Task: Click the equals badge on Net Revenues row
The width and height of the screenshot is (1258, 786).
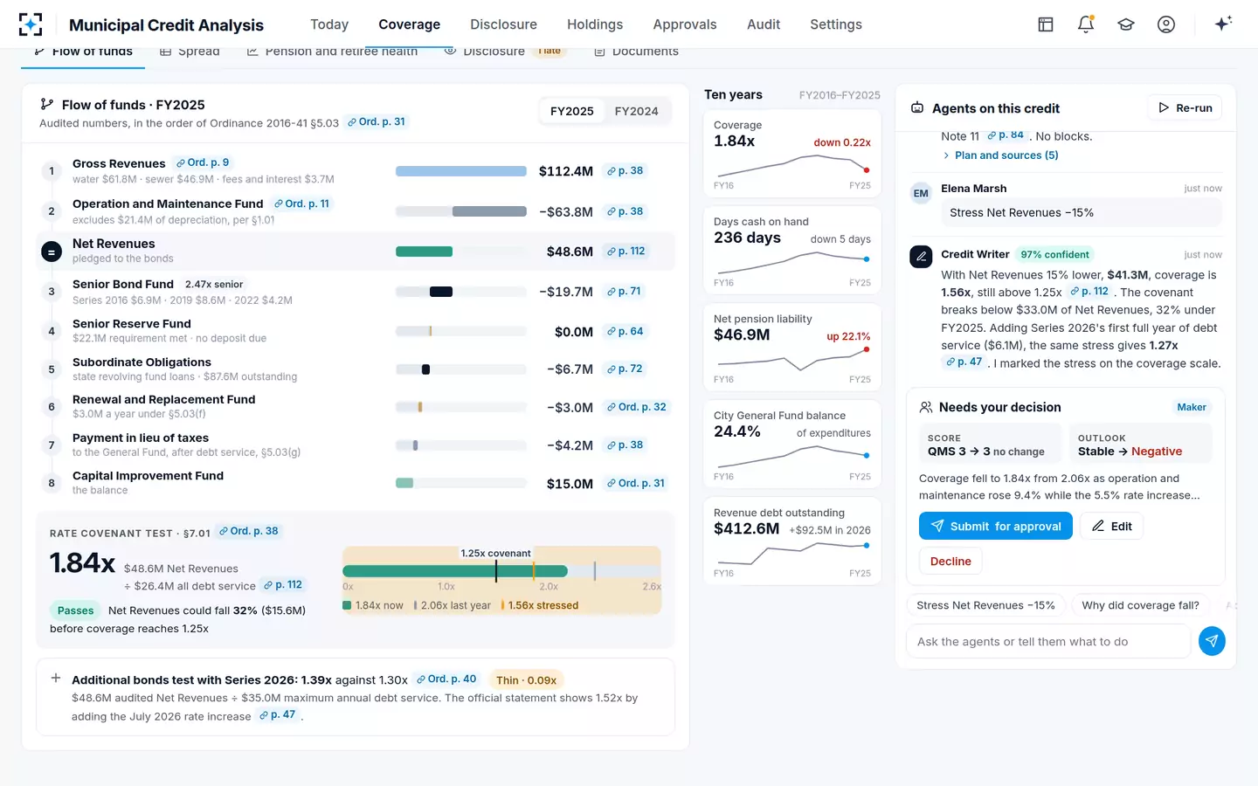Action: point(52,252)
